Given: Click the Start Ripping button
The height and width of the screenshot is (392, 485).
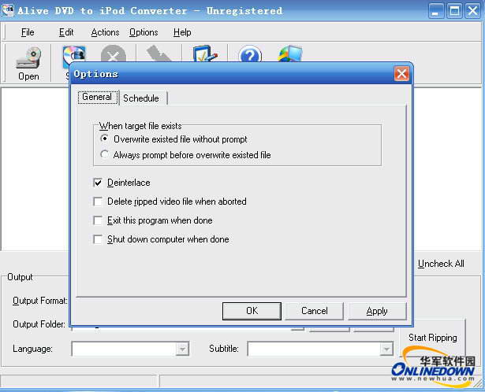Looking at the screenshot, I should tap(432, 338).
